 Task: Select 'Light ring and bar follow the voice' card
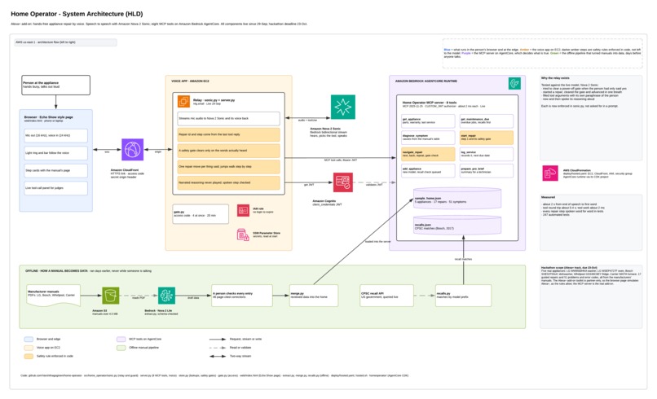pyautogui.click(x=55, y=153)
